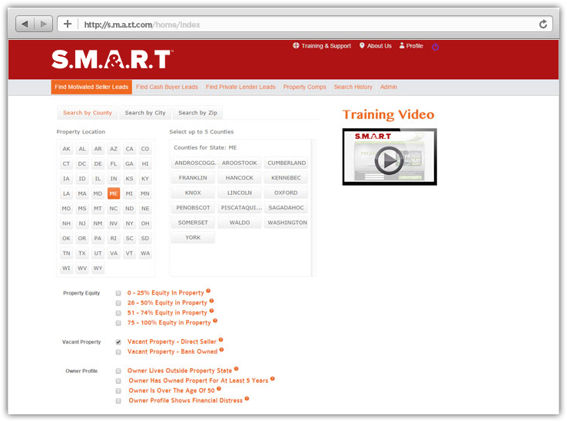Image resolution: width=567 pixels, height=422 pixels.
Task: Select the CA state button
Action: tap(129, 149)
